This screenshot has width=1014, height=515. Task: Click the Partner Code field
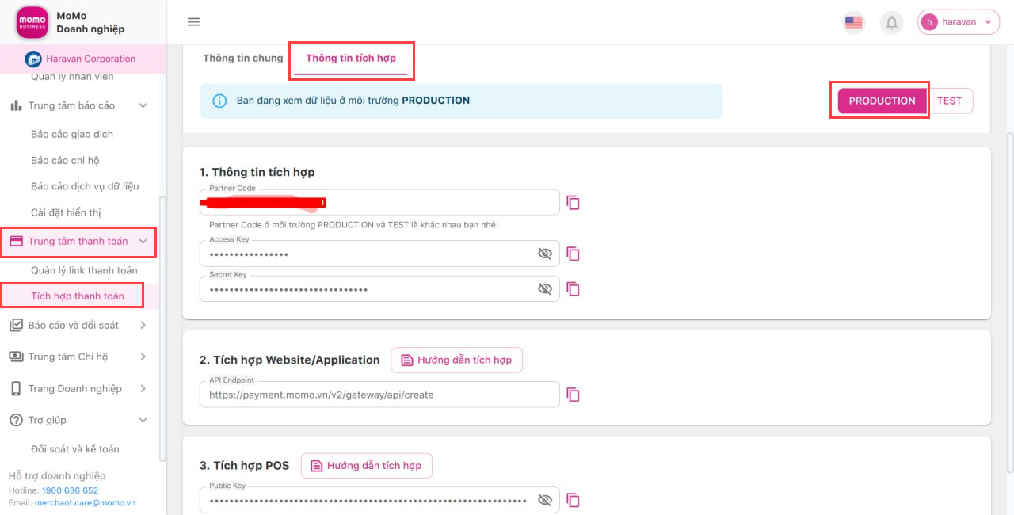(x=379, y=203)
